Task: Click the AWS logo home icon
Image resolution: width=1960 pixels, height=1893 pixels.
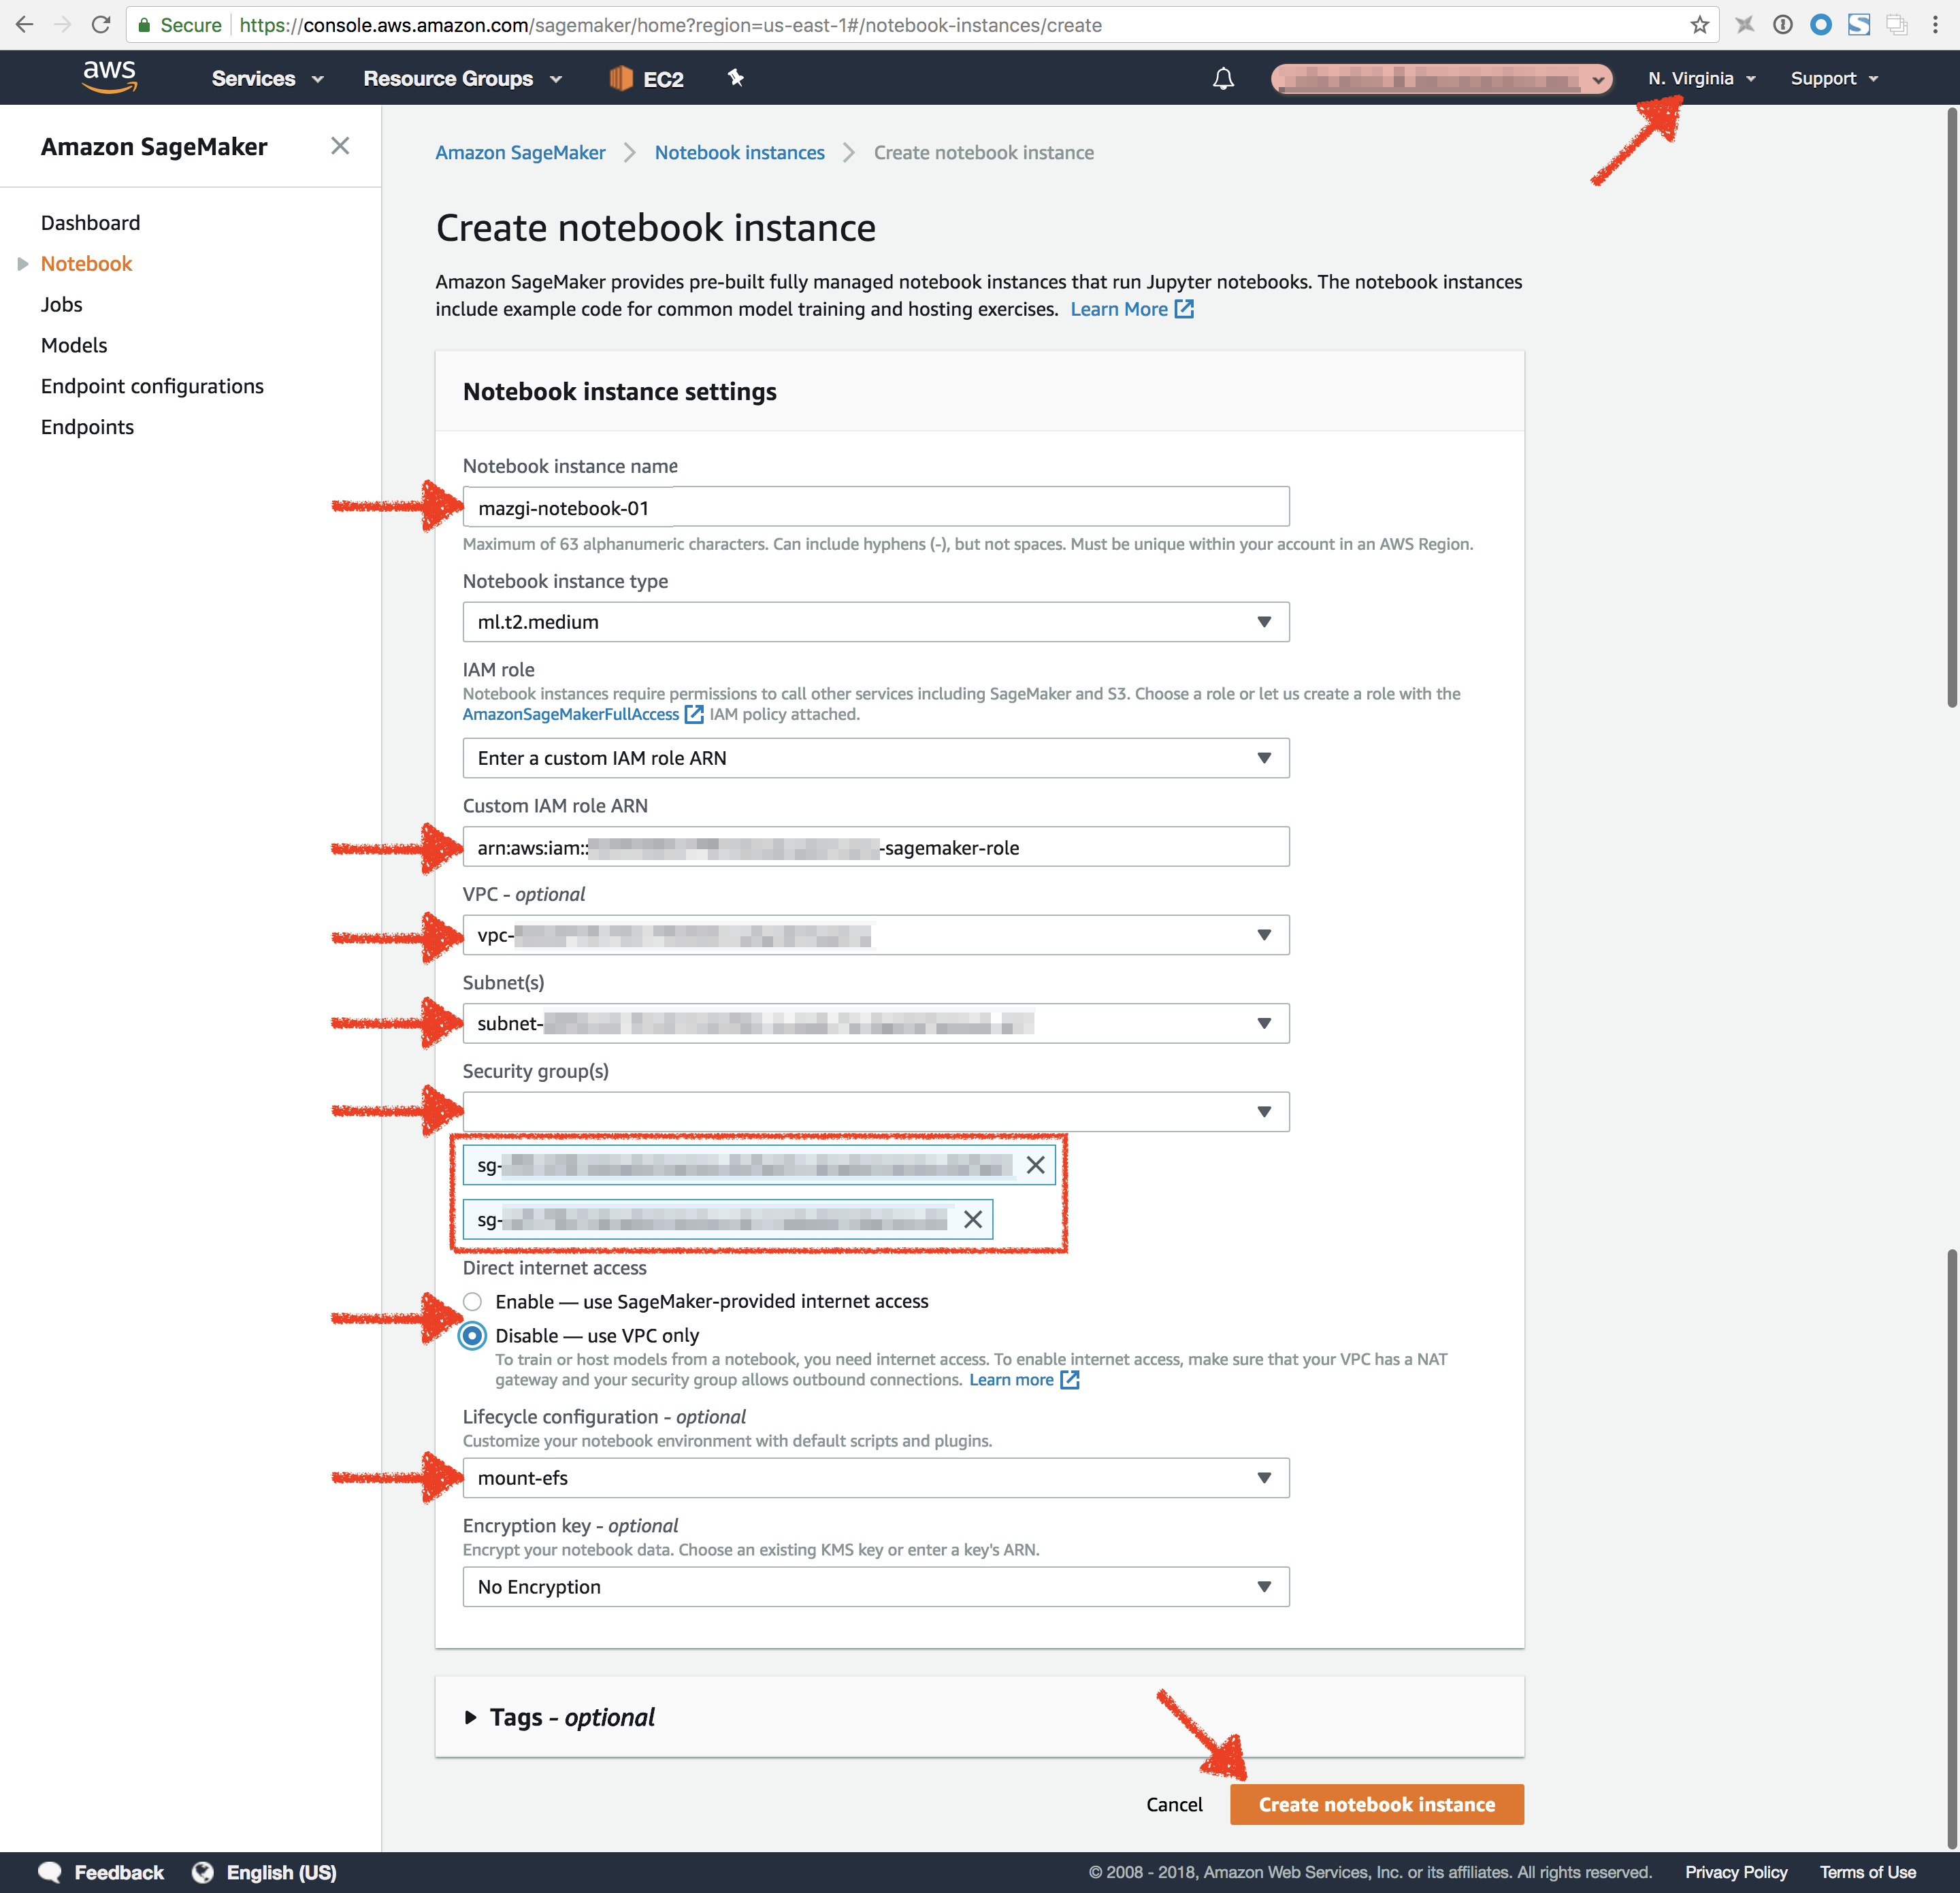Action: [x=109, y=77]
